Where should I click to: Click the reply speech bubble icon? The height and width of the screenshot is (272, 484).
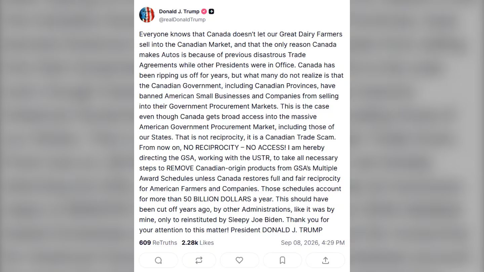158,260
